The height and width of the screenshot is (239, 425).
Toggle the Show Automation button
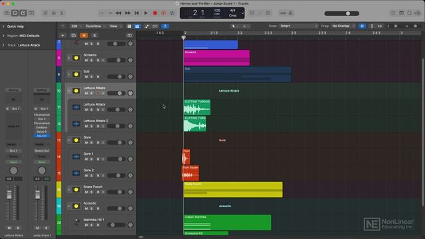[147, 27]
